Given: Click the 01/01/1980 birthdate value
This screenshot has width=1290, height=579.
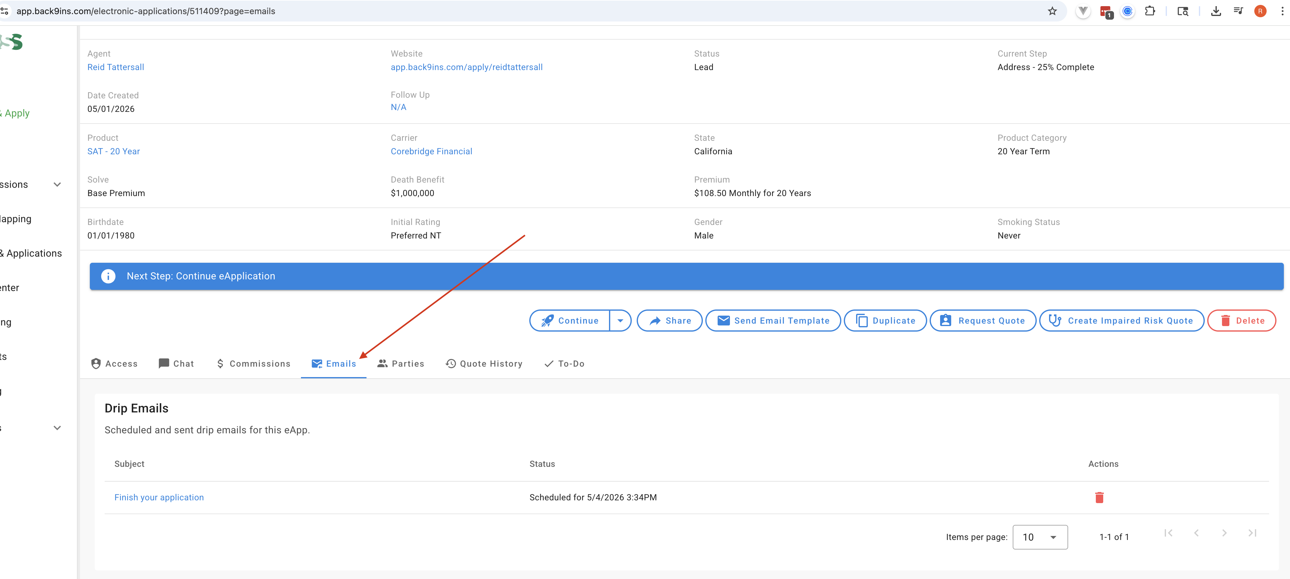Looking at the screenshot, I should pyautogui.click(x=111, y=235).
